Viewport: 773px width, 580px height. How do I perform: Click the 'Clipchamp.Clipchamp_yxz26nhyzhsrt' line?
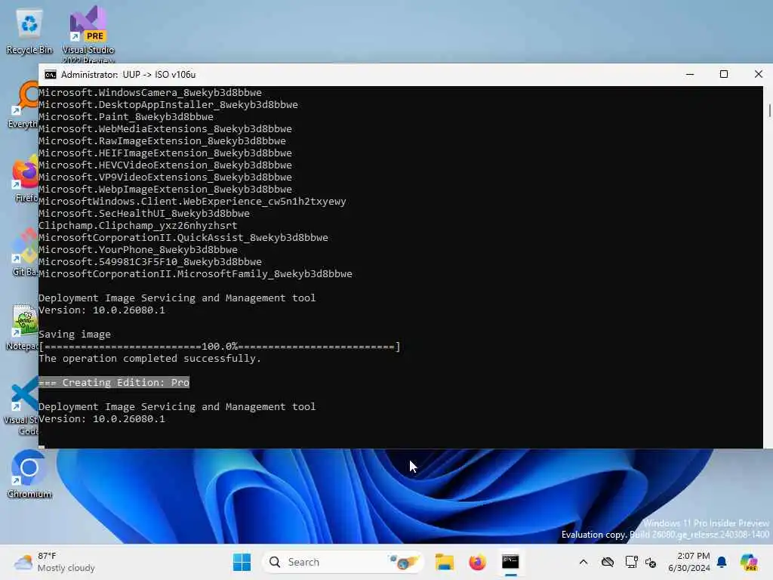137,225
